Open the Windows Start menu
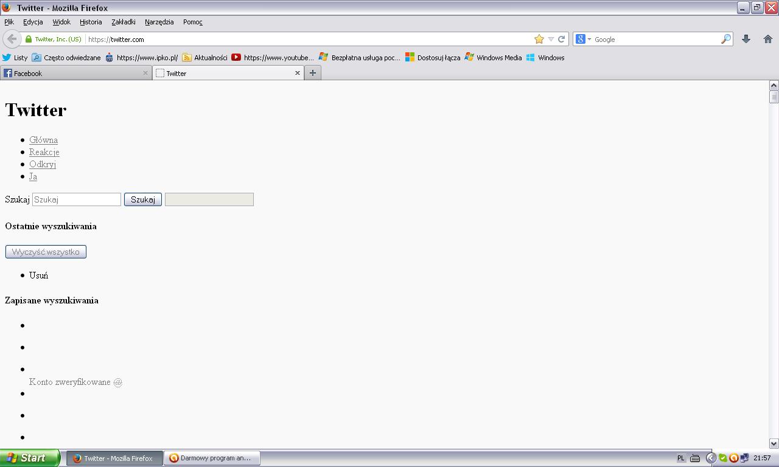 pos(30,458)
